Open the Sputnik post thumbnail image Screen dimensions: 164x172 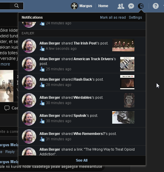click(x=123, y=117)
